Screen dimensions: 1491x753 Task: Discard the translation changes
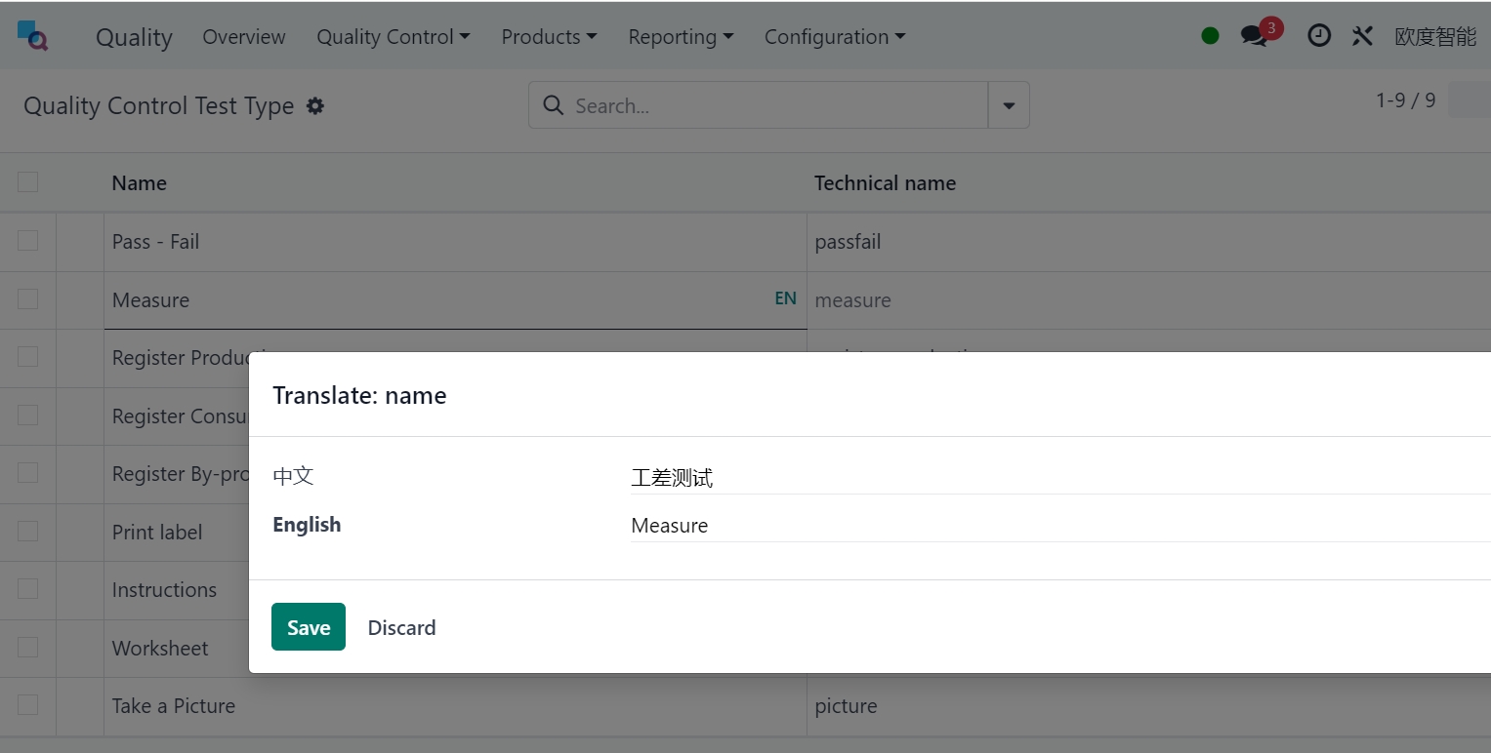coord(401,627)
